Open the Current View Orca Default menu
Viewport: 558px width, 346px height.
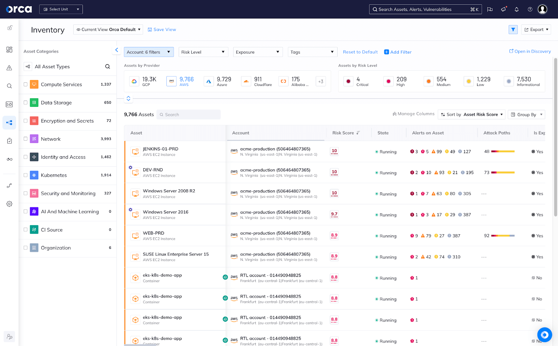(x=108, y=29)
